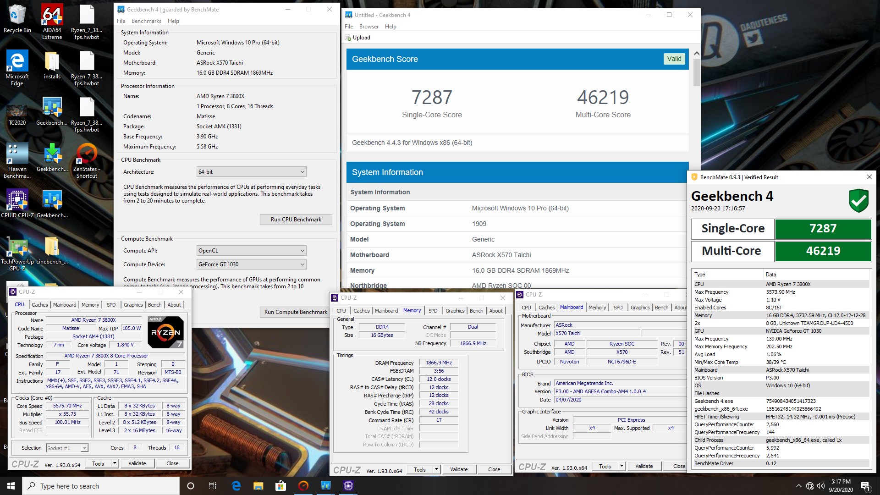This screenshot has width=880, height=495.
Task: Click the Ryzen 7 logo in CPU-Z
Action: (166, 332)
